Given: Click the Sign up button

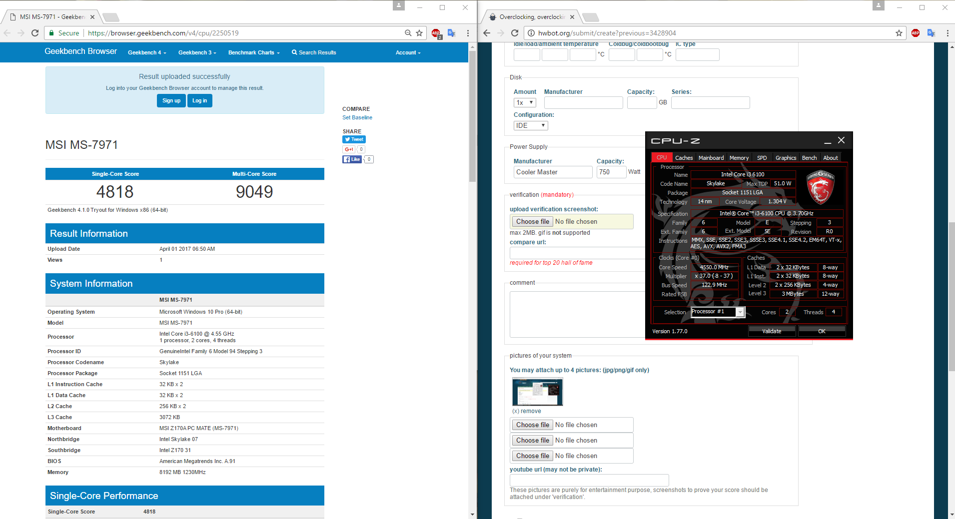Looking at the screenshot, I should pyautogui.click(x=171, y=100).
